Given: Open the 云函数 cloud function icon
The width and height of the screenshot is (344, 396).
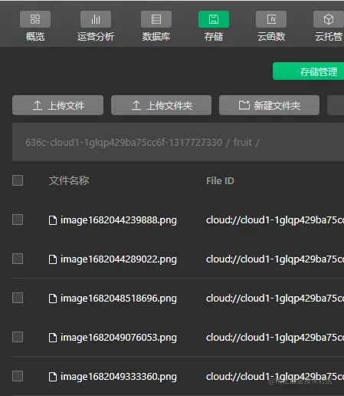Looking at the screenshot, I should [271, 19].
